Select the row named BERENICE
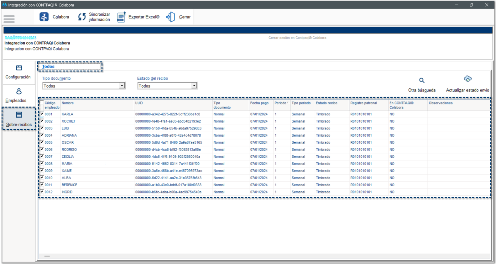496x264 pixels. (x=264, y=185)
